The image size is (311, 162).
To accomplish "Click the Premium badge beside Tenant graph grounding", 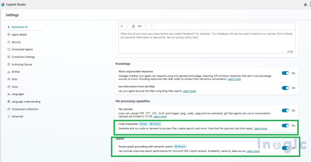I will [x=180, y=147].
